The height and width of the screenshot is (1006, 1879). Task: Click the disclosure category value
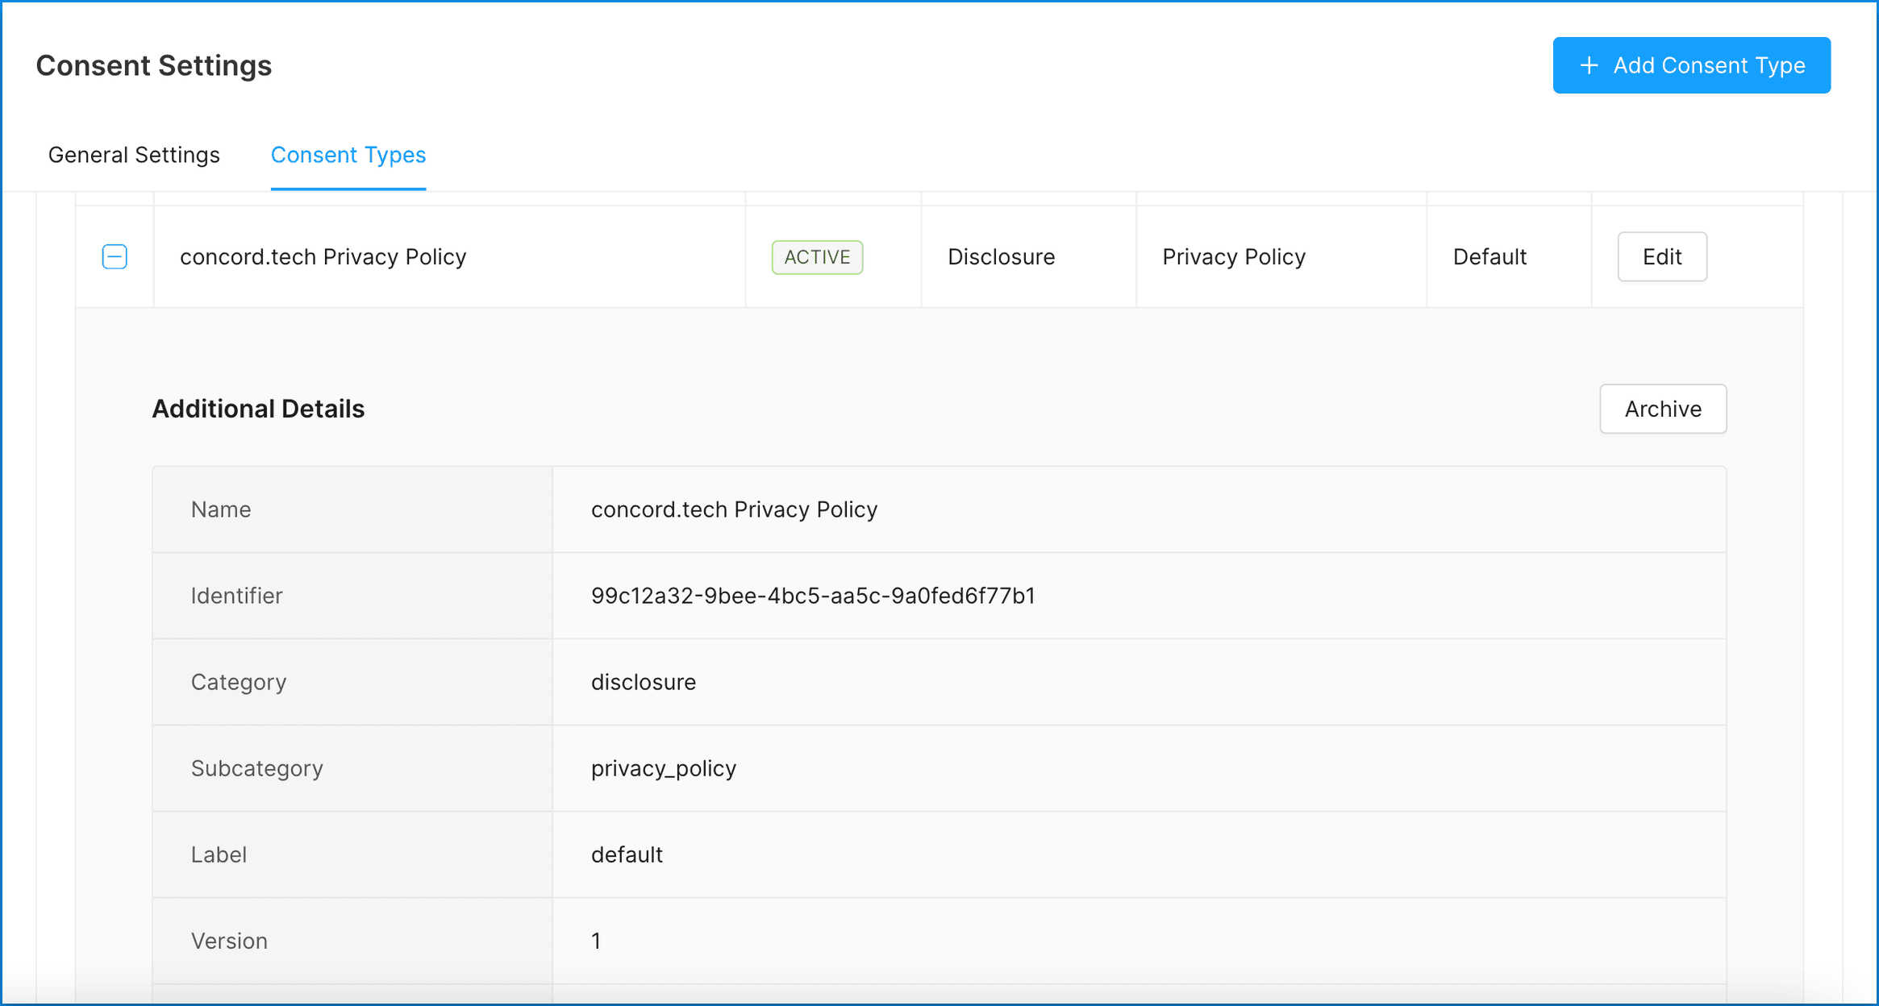[643, 682]
